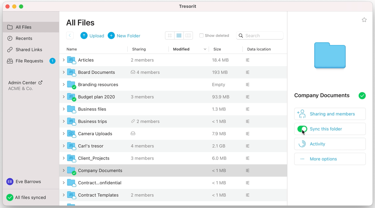
Task: Click the Shared Links chain icon
Action: click(x=10, y=50)
